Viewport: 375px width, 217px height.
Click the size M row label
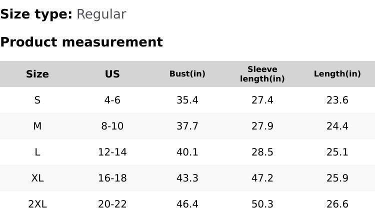[37, 126]
